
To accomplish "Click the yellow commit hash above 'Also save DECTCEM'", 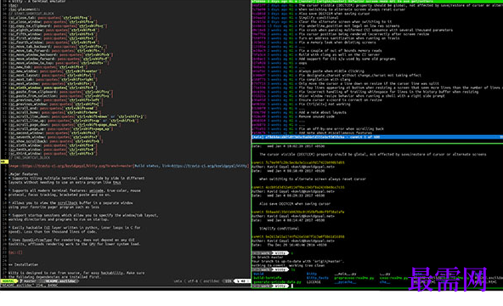I will (x=298, y=187).
